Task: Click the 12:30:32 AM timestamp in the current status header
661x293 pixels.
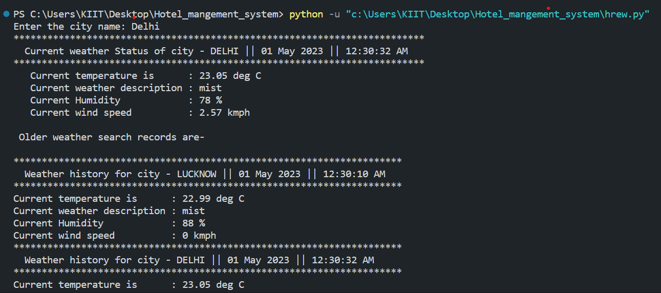Action: tap(376, 51)
